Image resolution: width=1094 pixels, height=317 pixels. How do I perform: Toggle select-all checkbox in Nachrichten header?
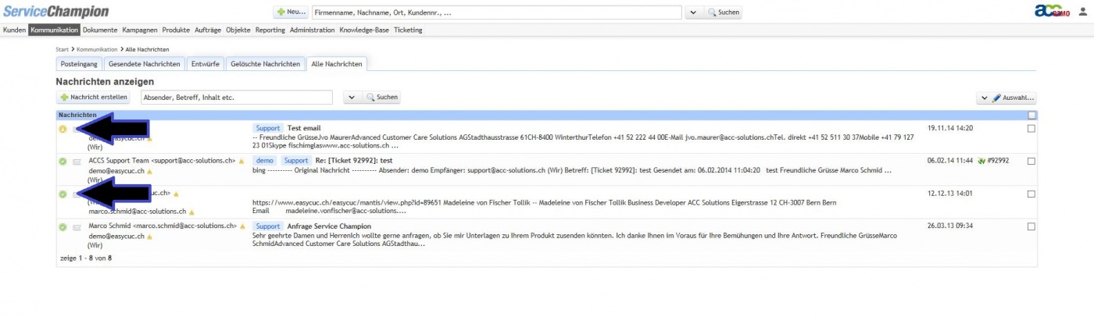[1031, 115]
